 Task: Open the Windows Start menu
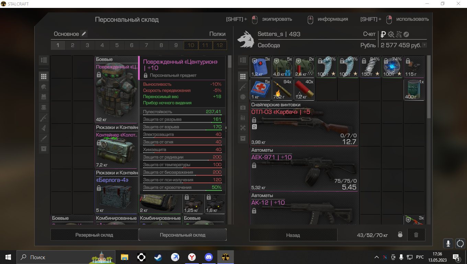tap(8, 257)
